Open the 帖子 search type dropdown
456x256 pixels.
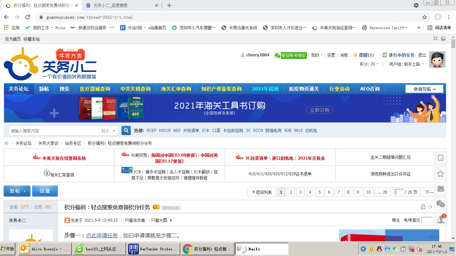108,131
